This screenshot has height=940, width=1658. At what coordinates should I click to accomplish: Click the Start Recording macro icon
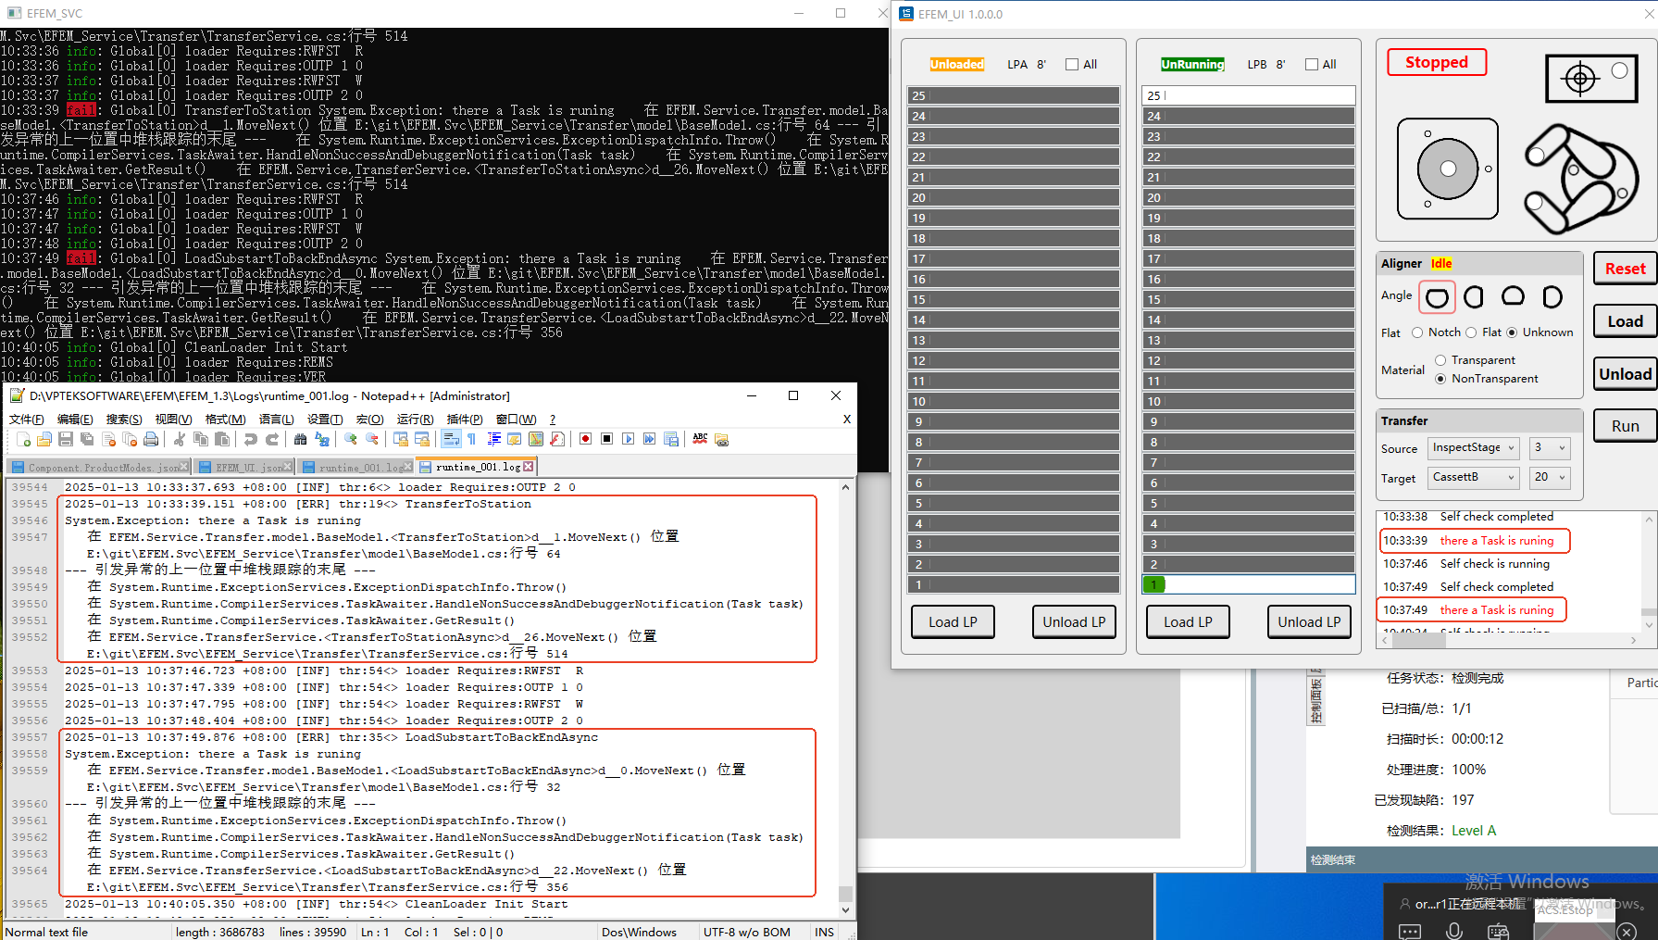tap(585, 439)
